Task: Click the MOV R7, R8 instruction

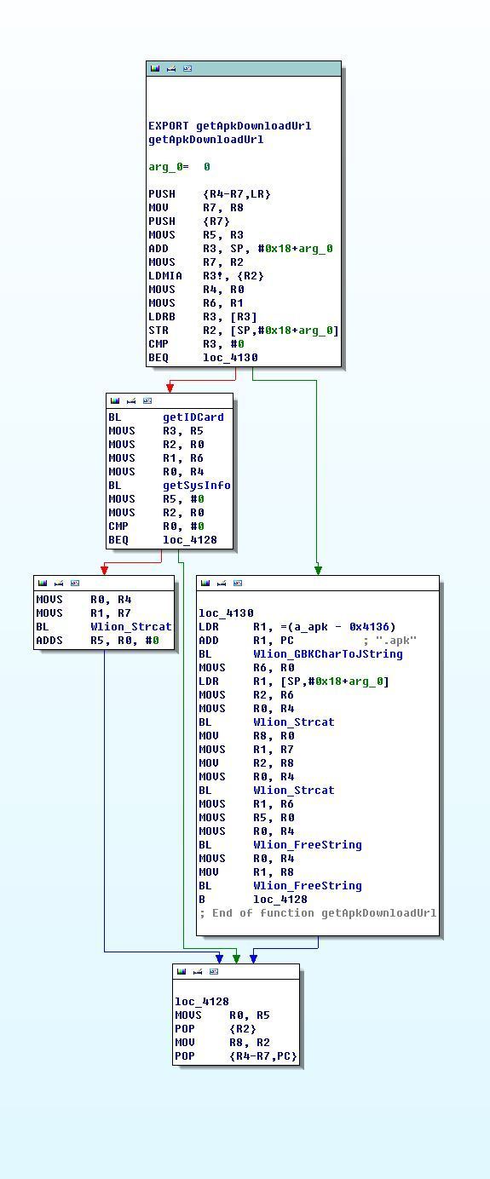Action: click(x=196, y=208)
